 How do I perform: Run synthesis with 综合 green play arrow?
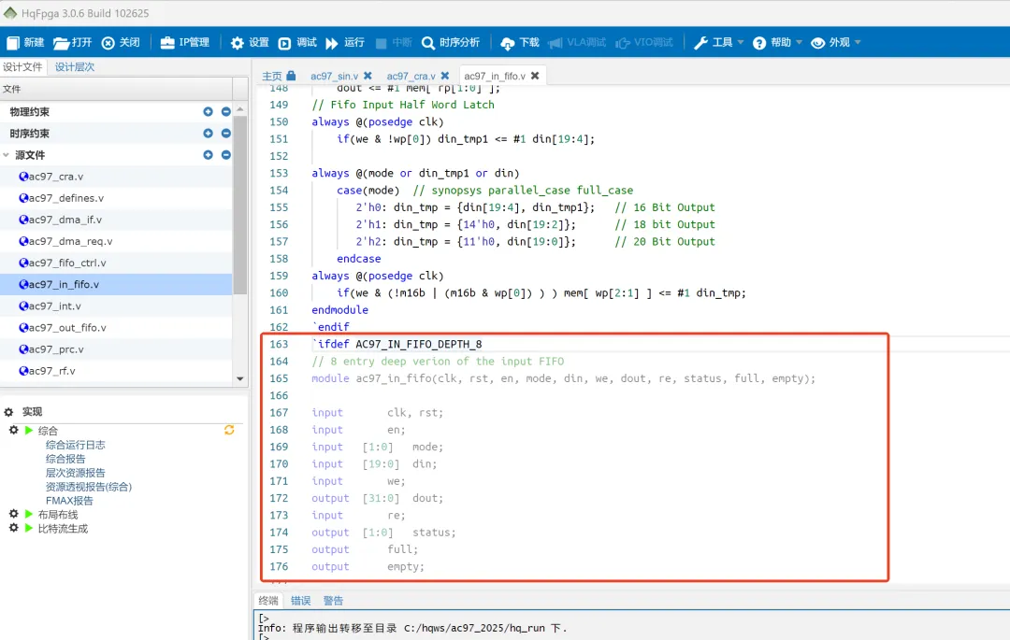29,431
